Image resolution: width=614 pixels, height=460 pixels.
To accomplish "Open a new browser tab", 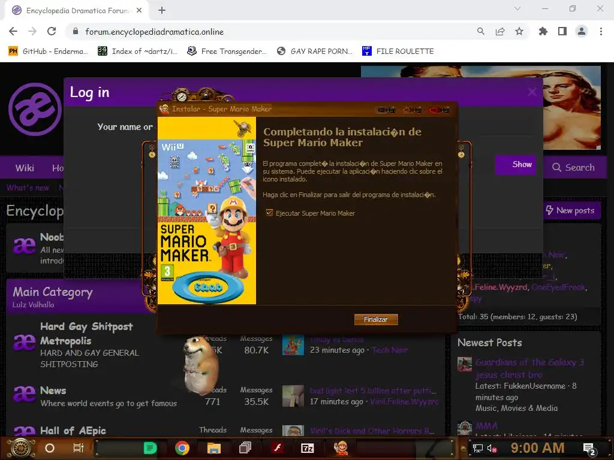I will tap(162, 10).
